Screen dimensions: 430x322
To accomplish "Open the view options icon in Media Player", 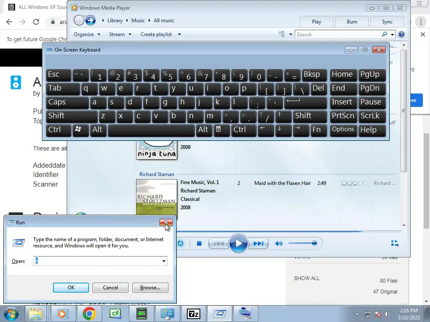I will tap(281, 34).
